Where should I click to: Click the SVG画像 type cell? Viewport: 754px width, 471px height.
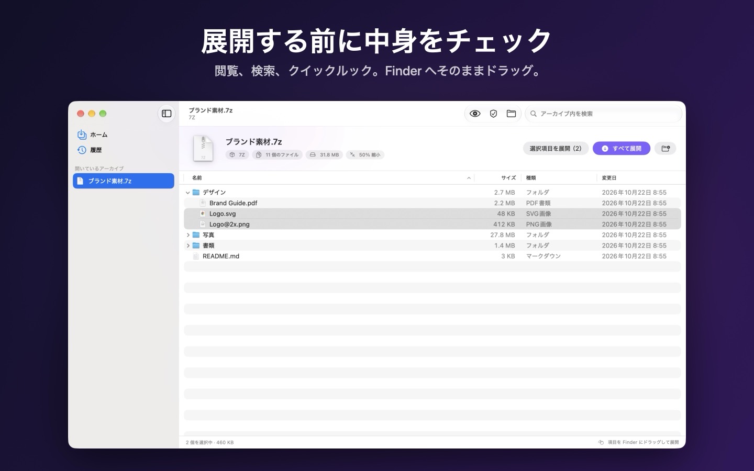[x=539, y=214]
